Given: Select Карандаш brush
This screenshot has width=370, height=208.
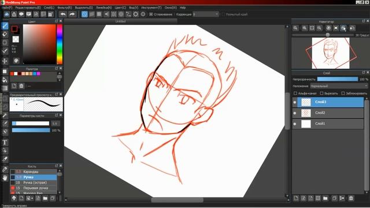Looking at the screenshot, I should 34,172.
